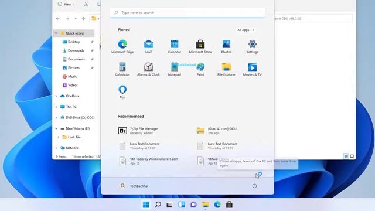Open File Explorer from pinned apps
This screenshot has width=375, height=211.
(x=226, y=69)
